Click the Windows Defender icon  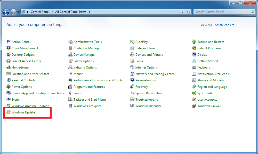point(132,106)
